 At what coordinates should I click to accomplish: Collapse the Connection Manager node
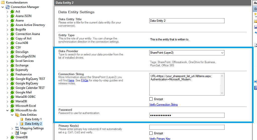click(x=3, y=7)
